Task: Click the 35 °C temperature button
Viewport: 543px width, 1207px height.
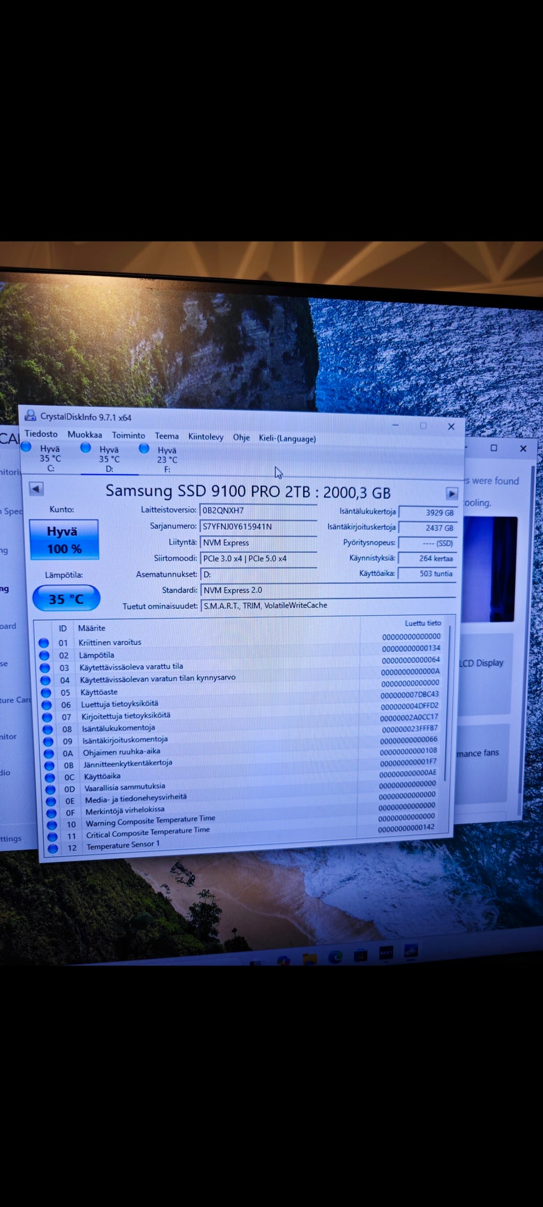Action: [x=66, y=599]
